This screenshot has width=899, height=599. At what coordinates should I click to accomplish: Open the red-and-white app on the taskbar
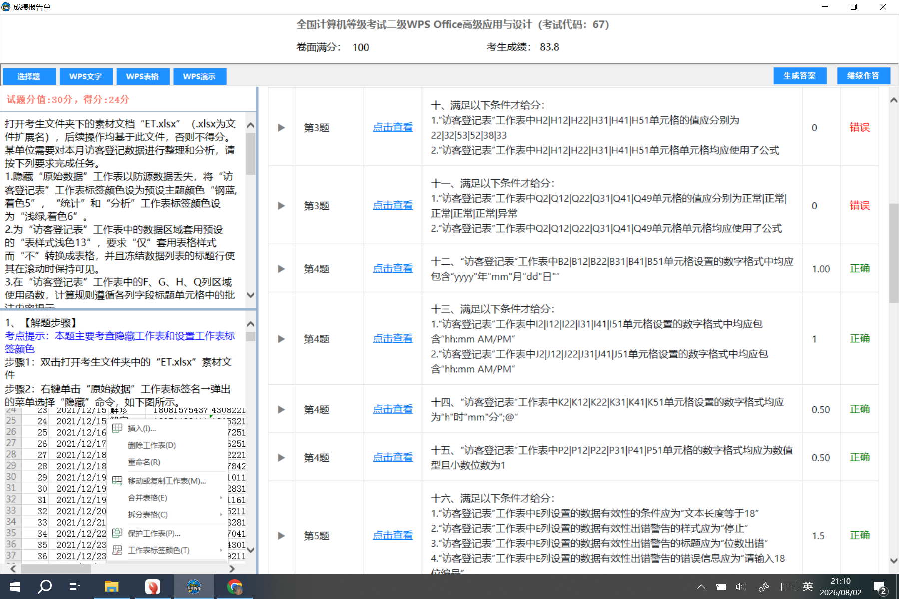coord(152,587)
